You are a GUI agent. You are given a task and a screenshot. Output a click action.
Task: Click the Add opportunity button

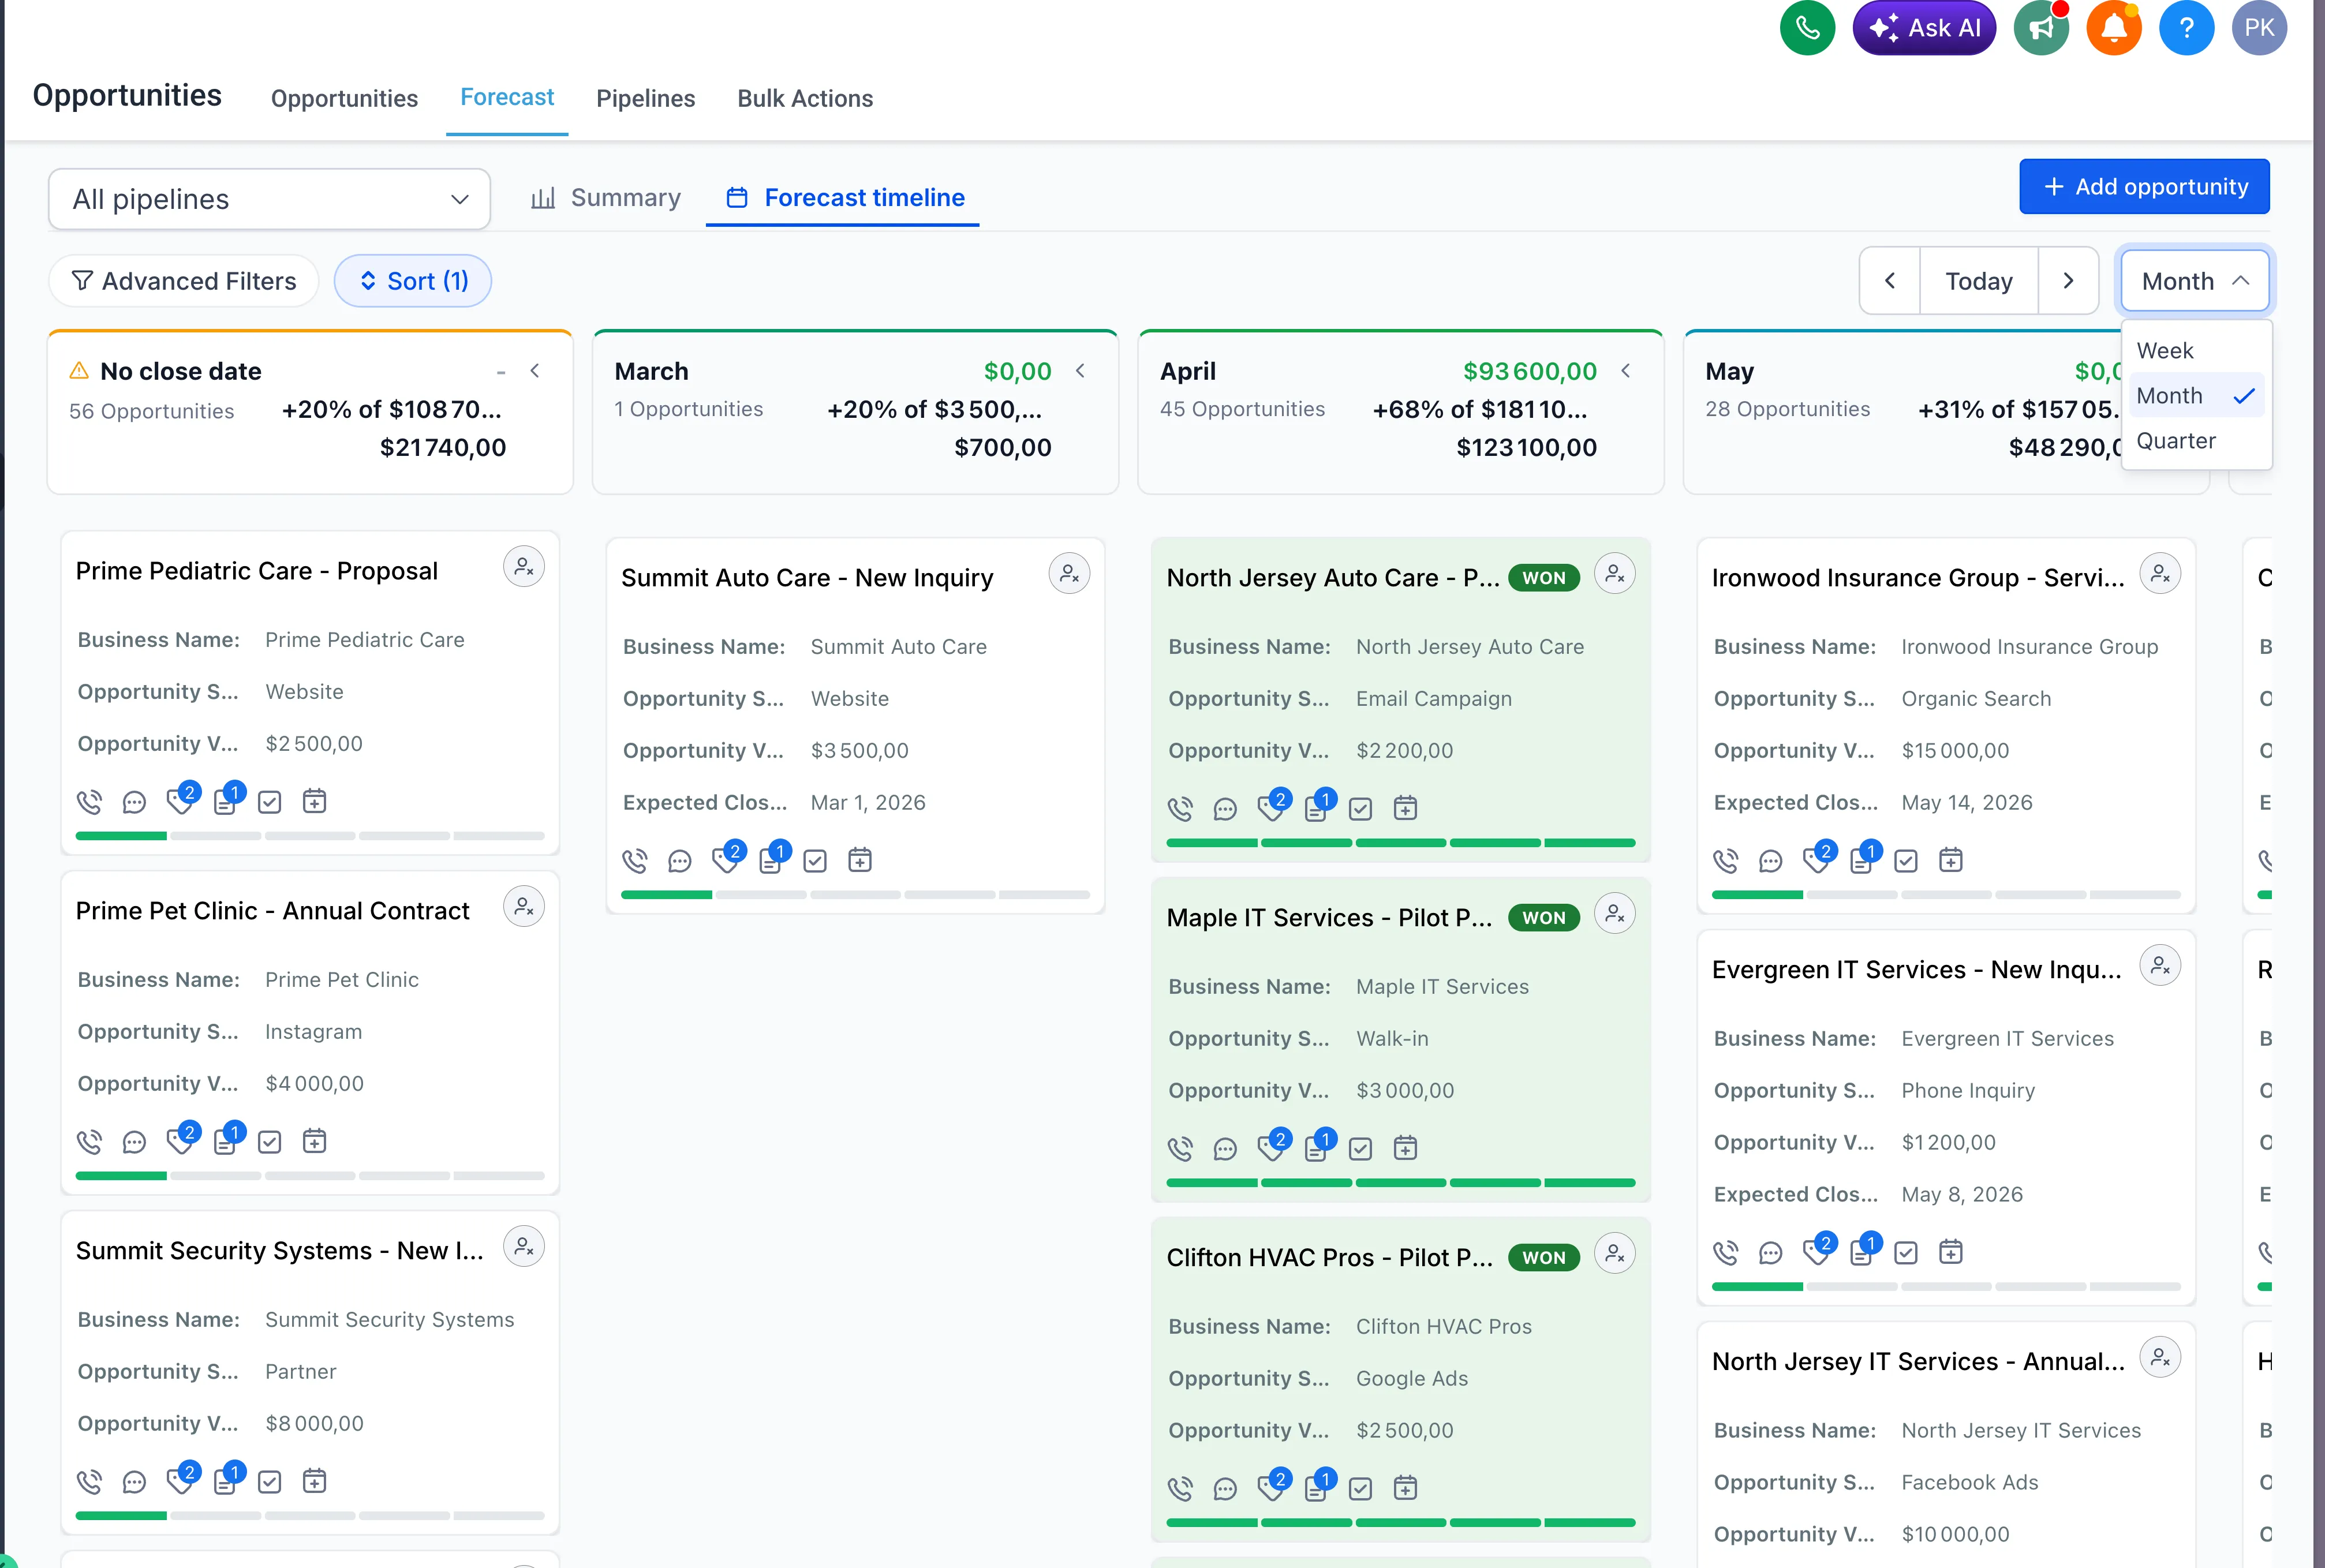coord(2144,187)
